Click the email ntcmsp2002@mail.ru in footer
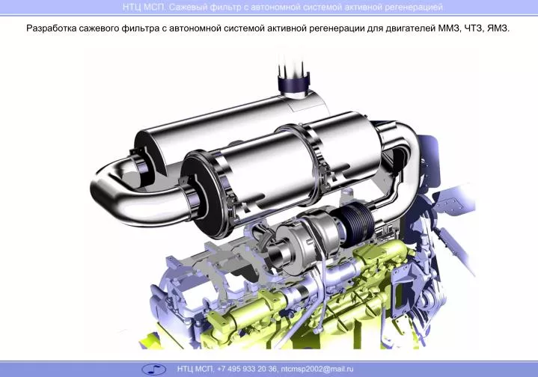538x377 pixels. pyautogui.click(x=317, y=369)
